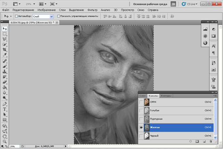
Task: Select the Hand tool
Action: pos(5,136)
